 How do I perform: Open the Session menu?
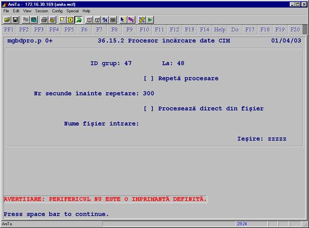pyautogui.click(x=41, y=11)
